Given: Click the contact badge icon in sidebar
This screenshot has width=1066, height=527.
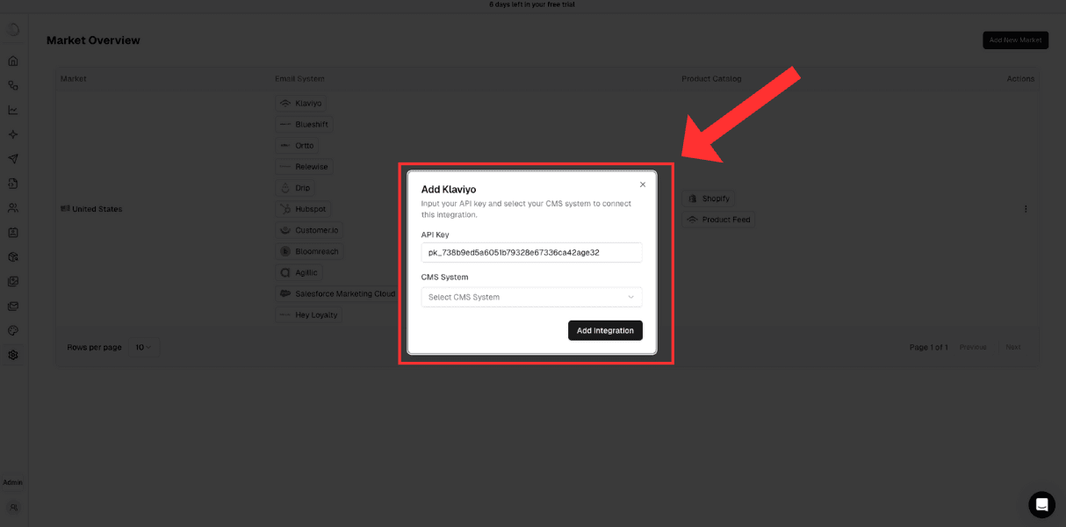Looking at the screenshot, I should (13, 233).
